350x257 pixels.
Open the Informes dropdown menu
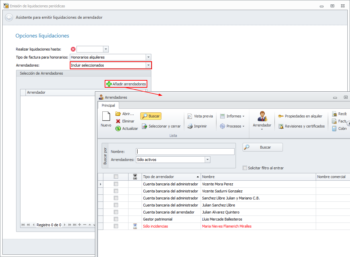(x=232, y=116)
